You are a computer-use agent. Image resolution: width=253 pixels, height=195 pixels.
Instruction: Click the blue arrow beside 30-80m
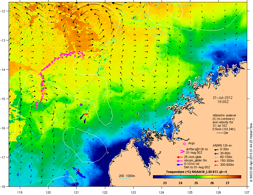[x=216, y=153]
